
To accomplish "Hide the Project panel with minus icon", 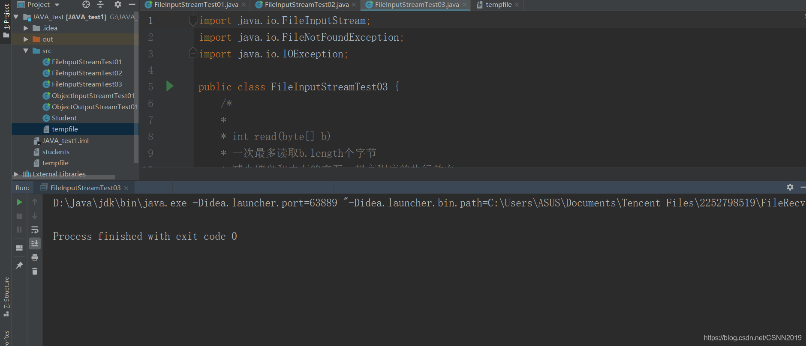I will click(x=132, y=4).
